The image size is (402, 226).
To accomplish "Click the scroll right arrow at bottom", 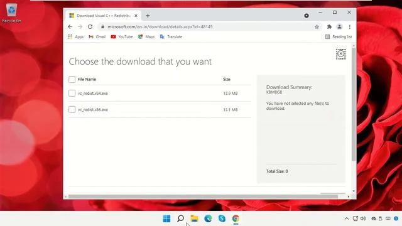I will (348, 196).
